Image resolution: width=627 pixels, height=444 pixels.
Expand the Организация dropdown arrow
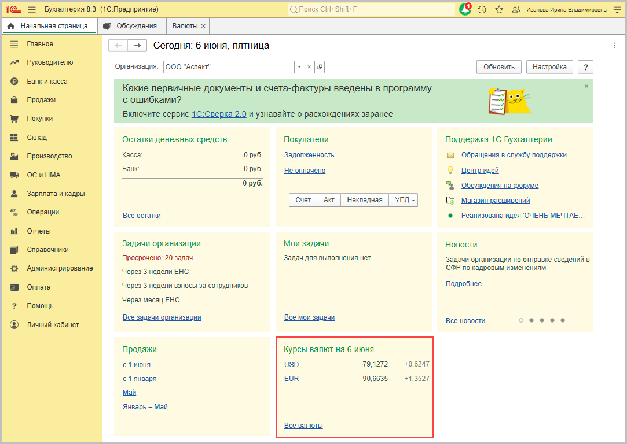[299, 67]
